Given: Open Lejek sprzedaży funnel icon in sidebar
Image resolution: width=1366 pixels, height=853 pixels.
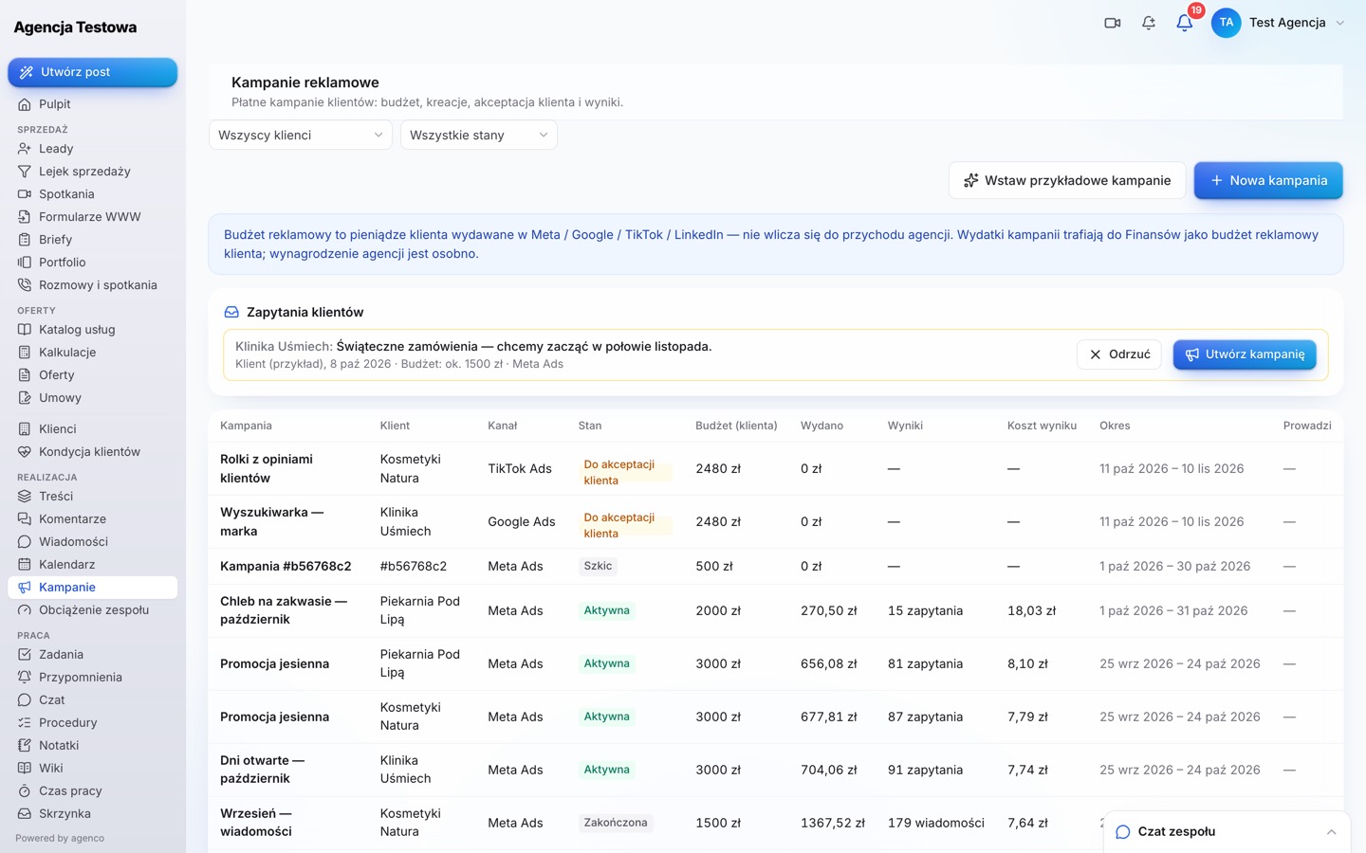Looking at the screenshot, I should (25, 172).
